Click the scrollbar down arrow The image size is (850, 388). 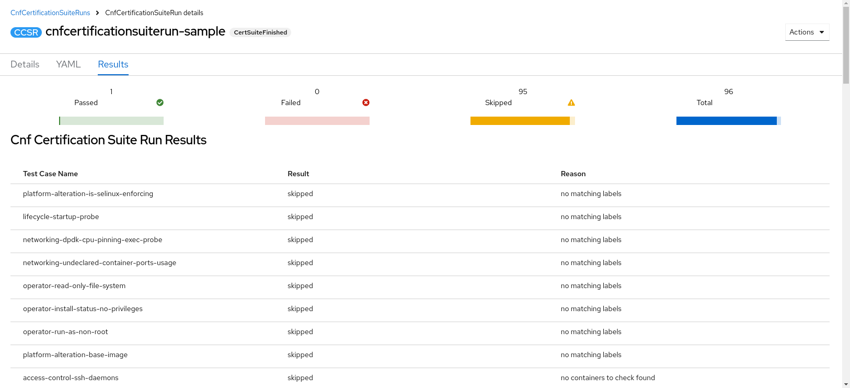coord(846,384)
